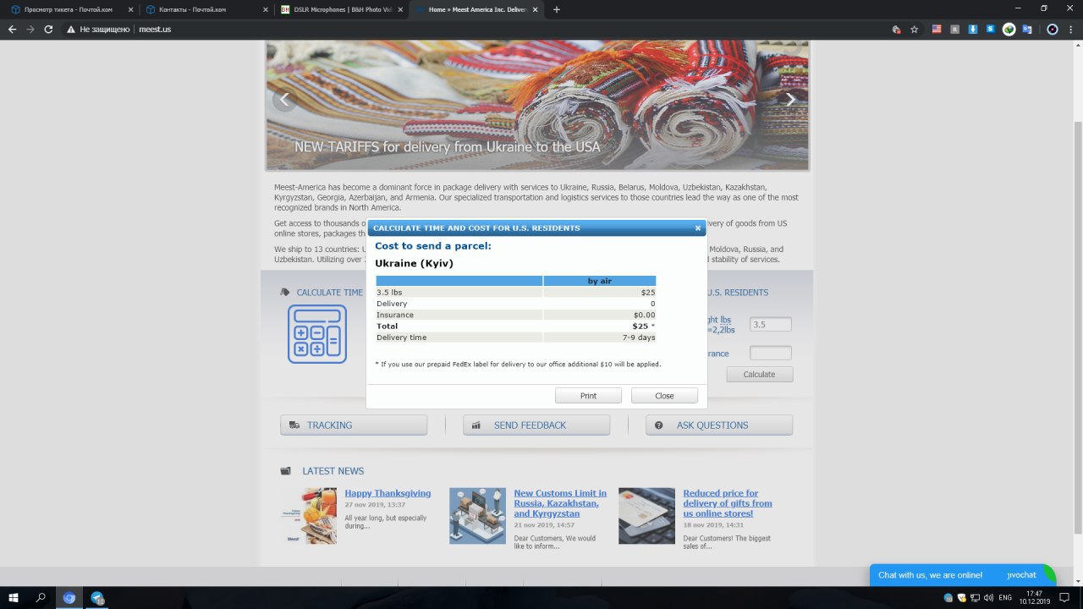Bookmark this page with the star icon
The height and width of the screenshot is (609, 1083).
915,29
